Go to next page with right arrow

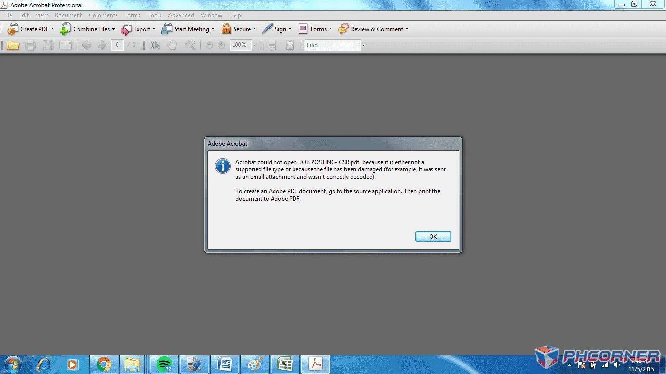(x=101, y=45)
